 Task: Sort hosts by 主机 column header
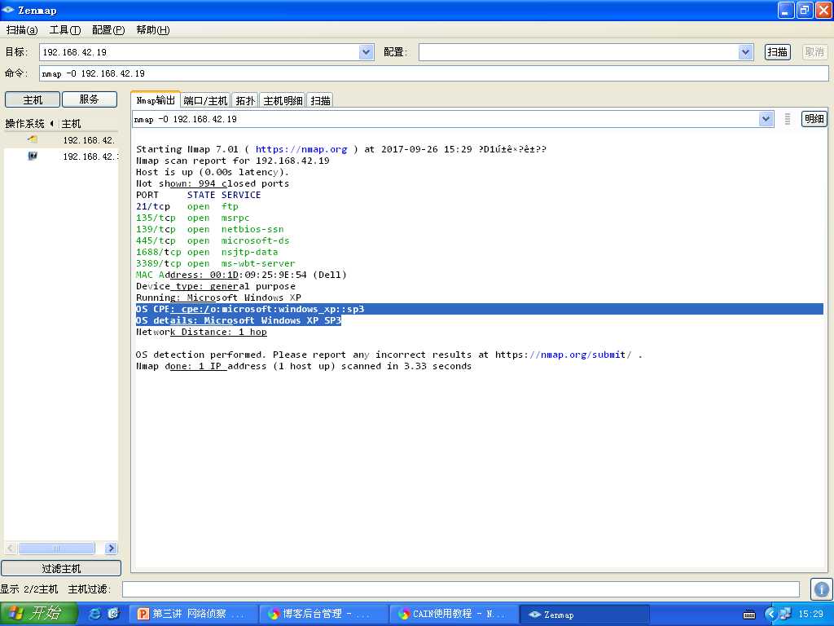pos(72,124)
